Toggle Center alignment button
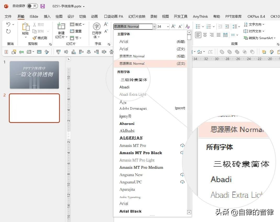This screenshot has height=222, width=280. pos(205,35)
